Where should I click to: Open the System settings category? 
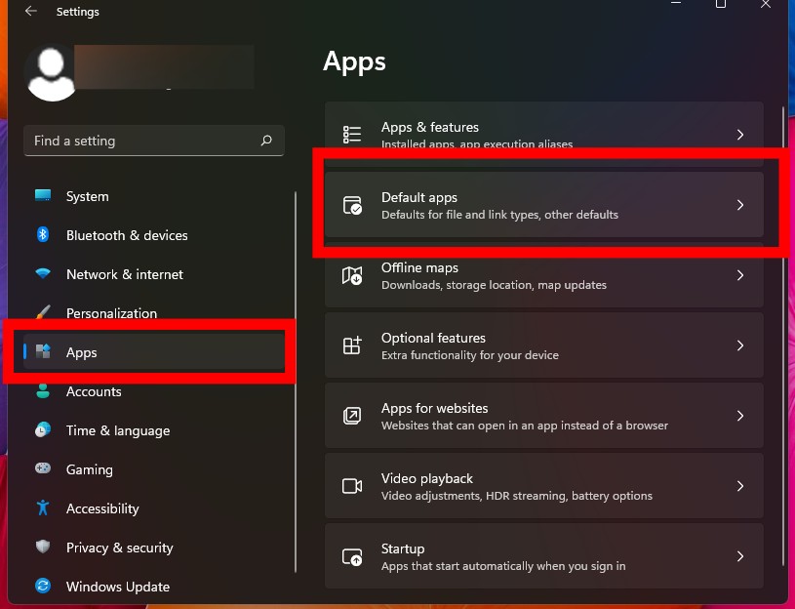[153, 196]
